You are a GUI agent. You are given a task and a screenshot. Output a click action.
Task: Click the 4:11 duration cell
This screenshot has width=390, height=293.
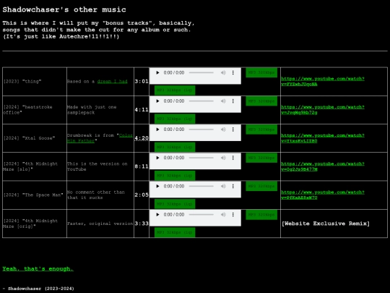(142, 110)
